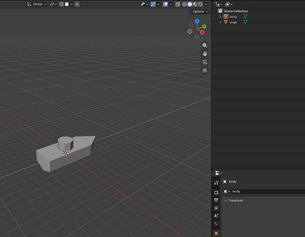Select the brige object in outliner

pos(233,22)
